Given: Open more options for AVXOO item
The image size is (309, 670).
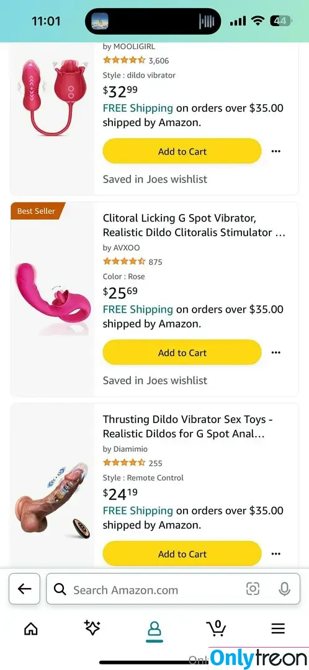Looking at the screenshot, I should click(276, 352).
